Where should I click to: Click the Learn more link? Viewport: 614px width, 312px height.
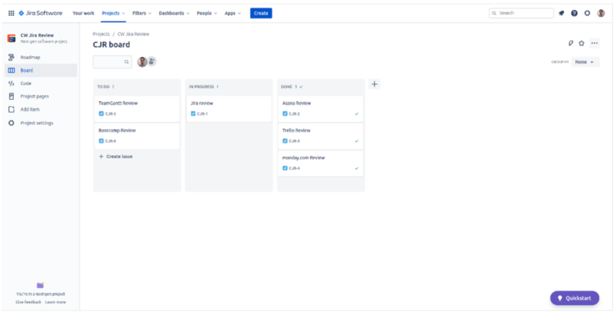tap(55, 302)
